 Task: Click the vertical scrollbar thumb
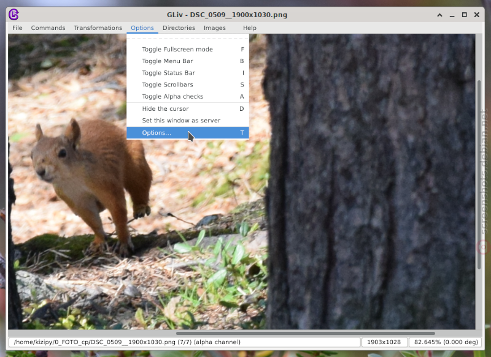pyautogui.click(x=479, y=175)
